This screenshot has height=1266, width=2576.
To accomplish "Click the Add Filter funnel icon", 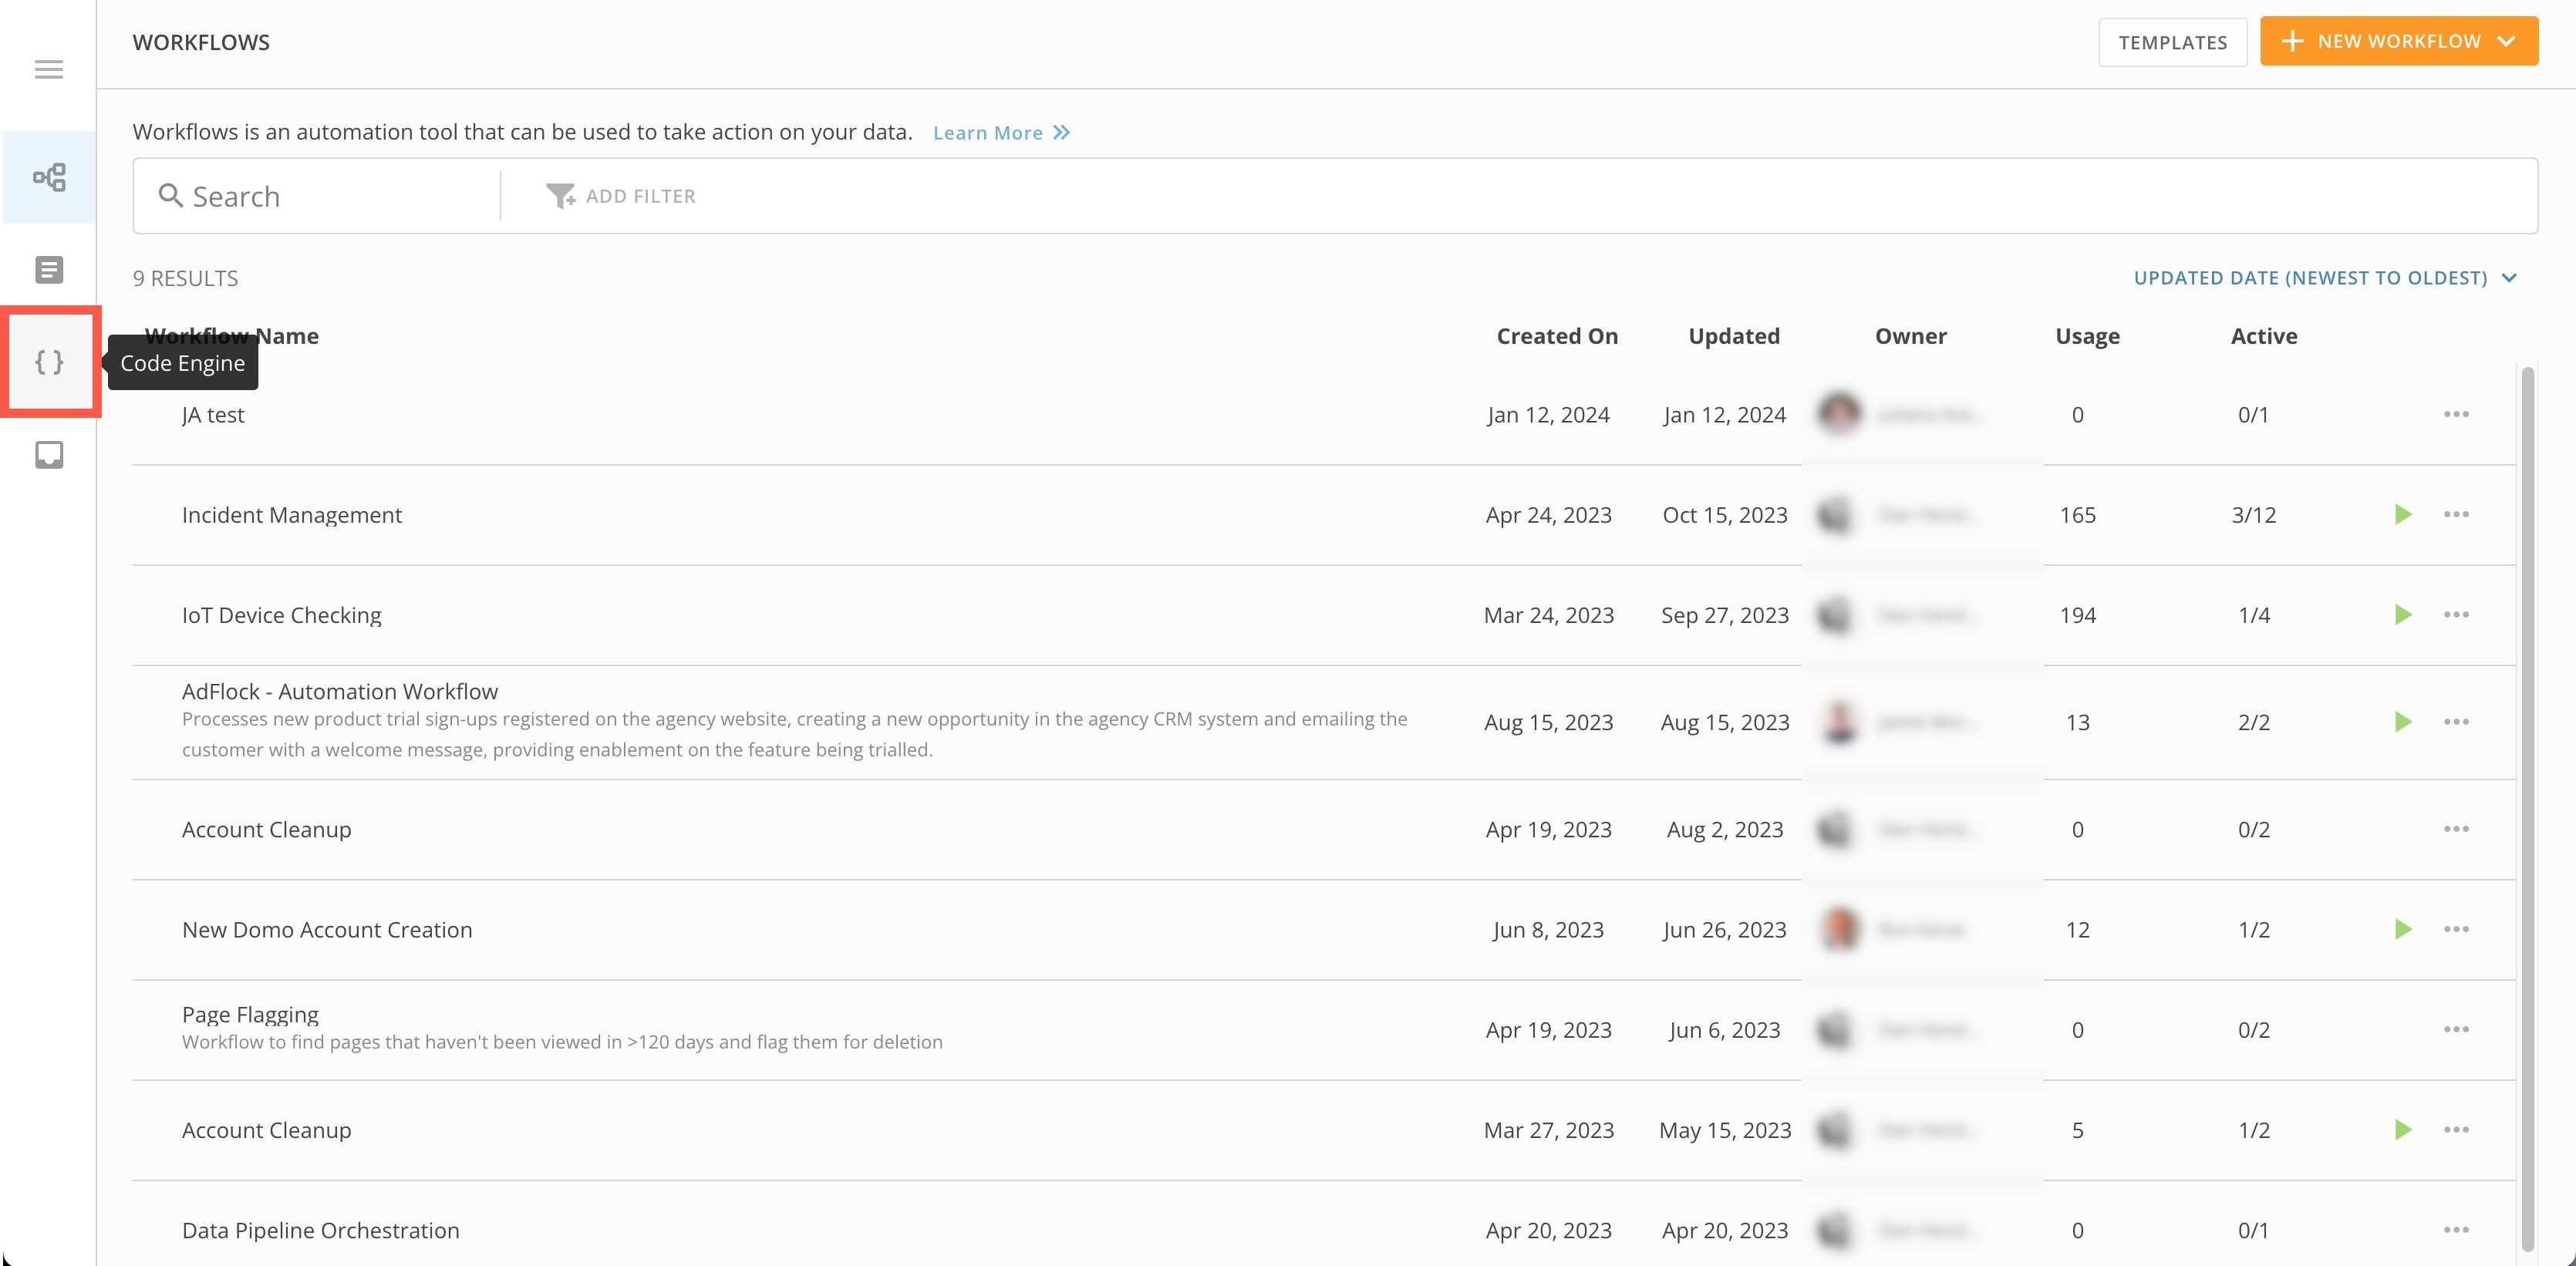I will click(x=560, y=196).
